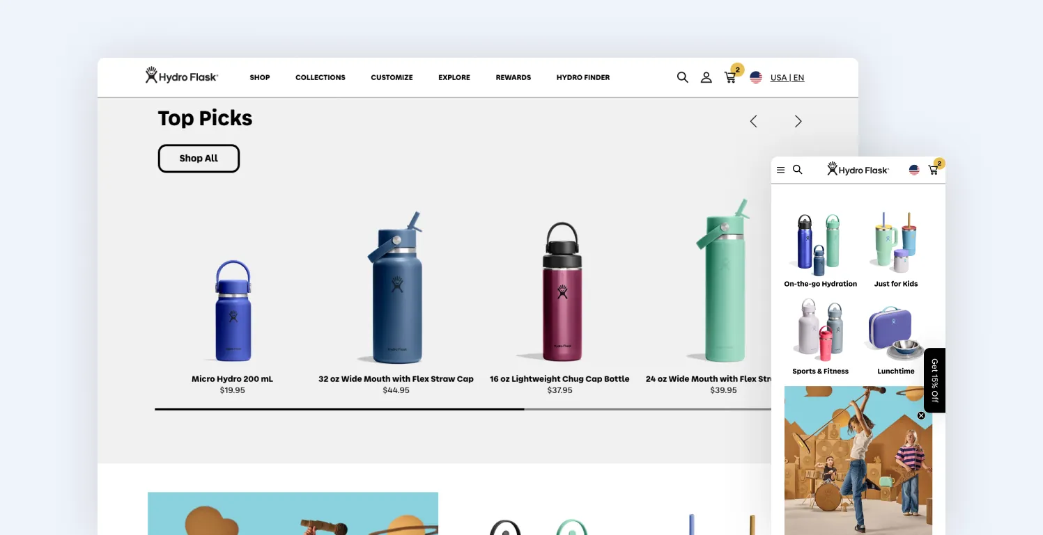The width and height of the screenshot is (1043, 535).
Task: Open the COLLECTIONS menu
Action: pyautogui.click(x=320, y=77)
